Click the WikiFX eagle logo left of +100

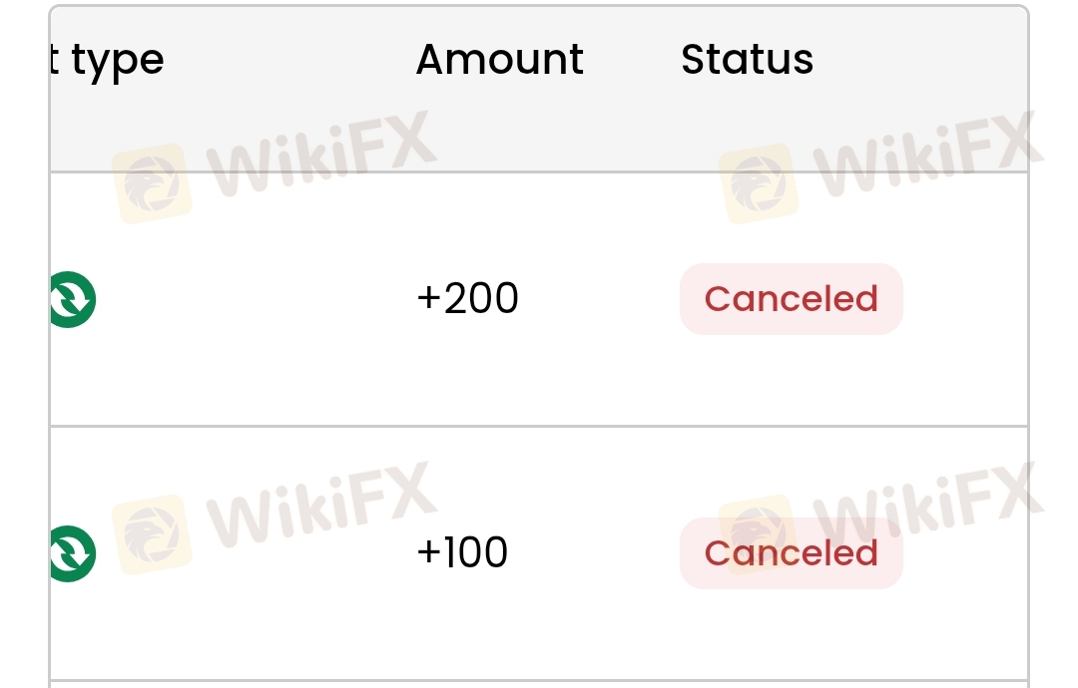coord(152,534)
